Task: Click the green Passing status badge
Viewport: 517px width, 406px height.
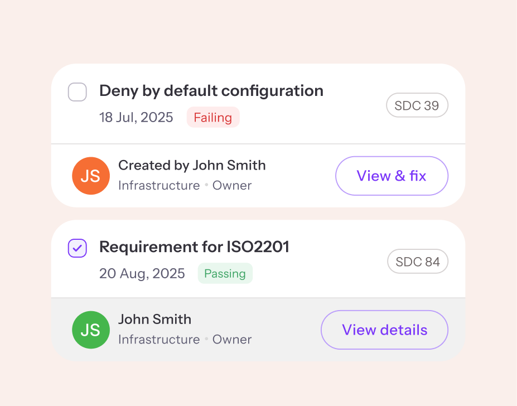Action: (x=225, y=273)
